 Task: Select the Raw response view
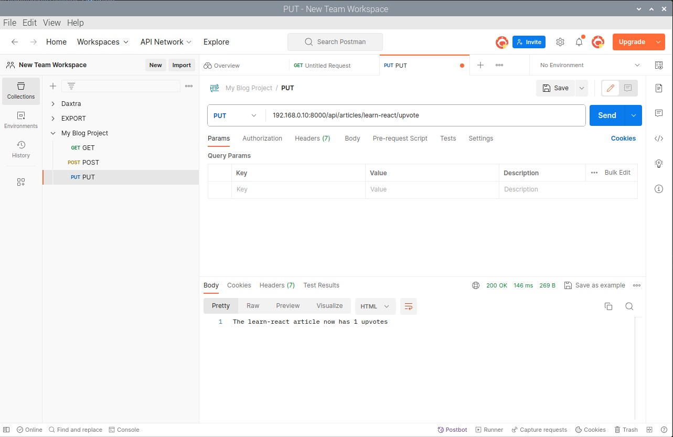click(x=253, y=306)
